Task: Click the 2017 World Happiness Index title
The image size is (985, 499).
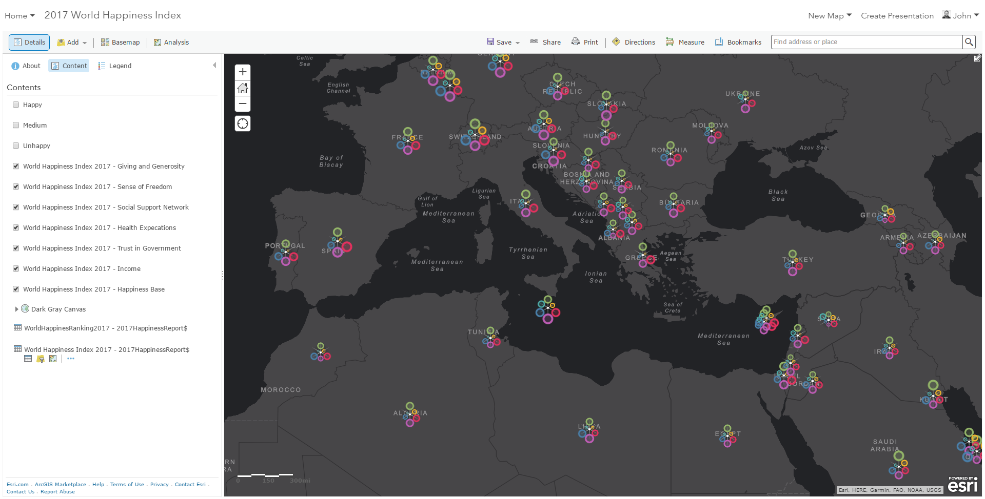Action: [x=113, y=15]
